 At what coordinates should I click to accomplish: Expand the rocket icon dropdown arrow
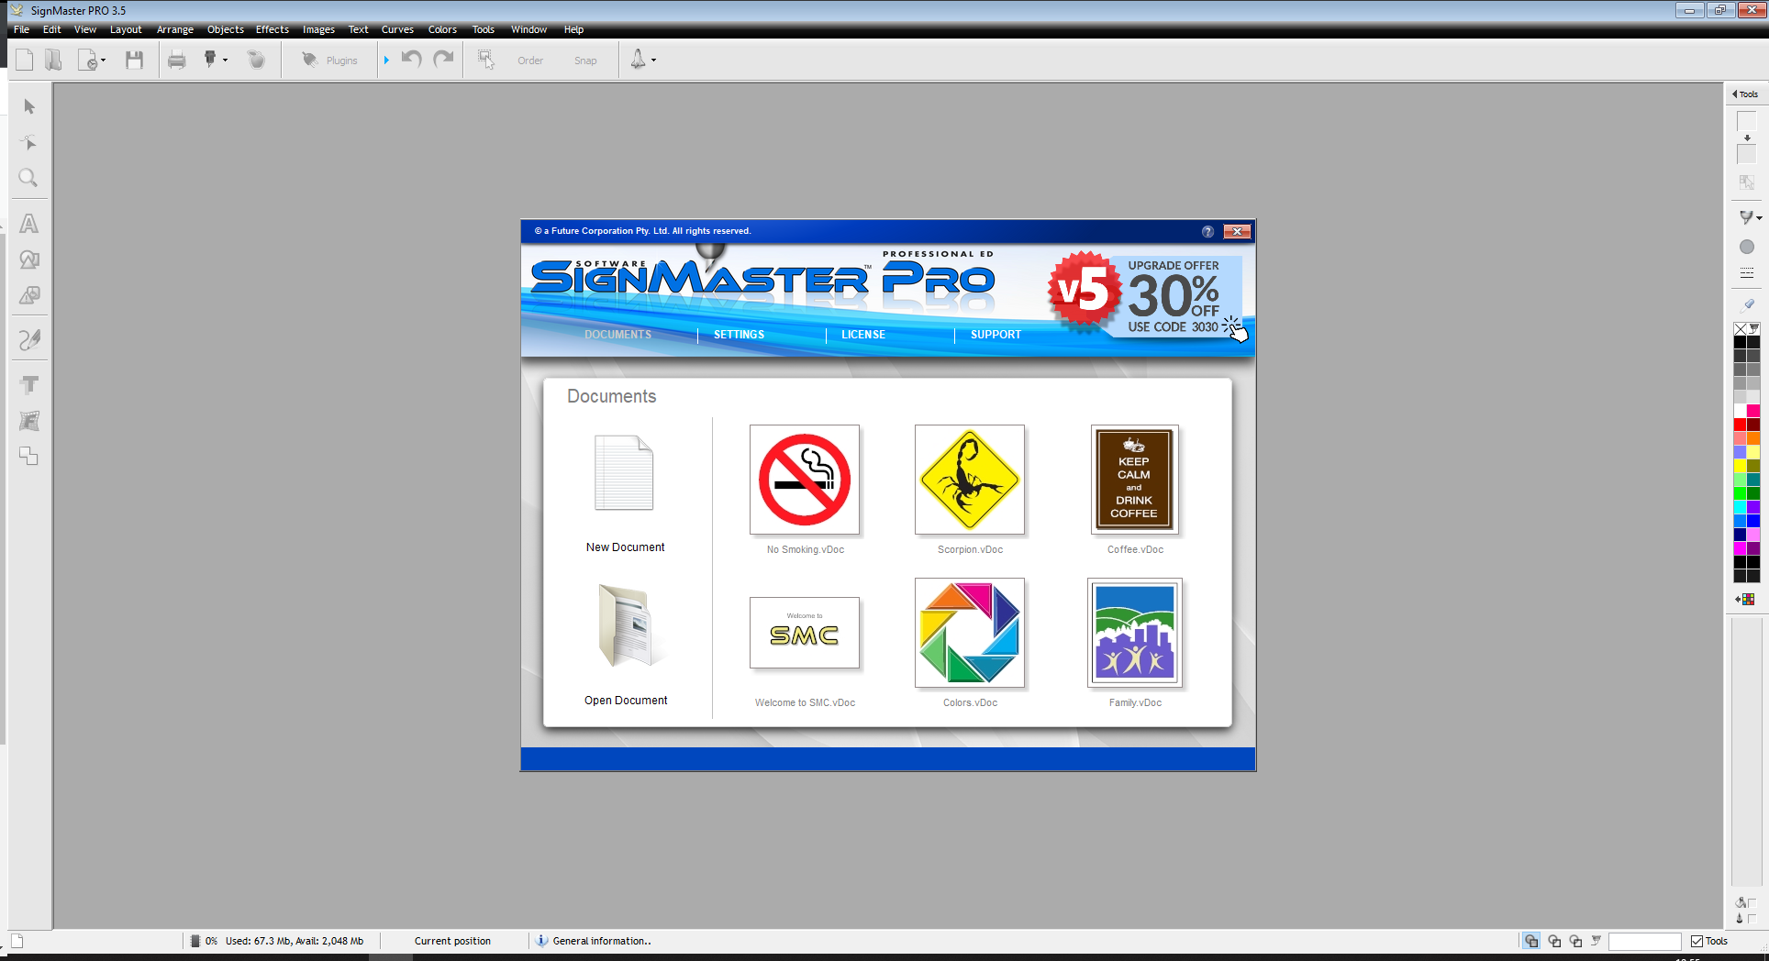pos(653,61)
